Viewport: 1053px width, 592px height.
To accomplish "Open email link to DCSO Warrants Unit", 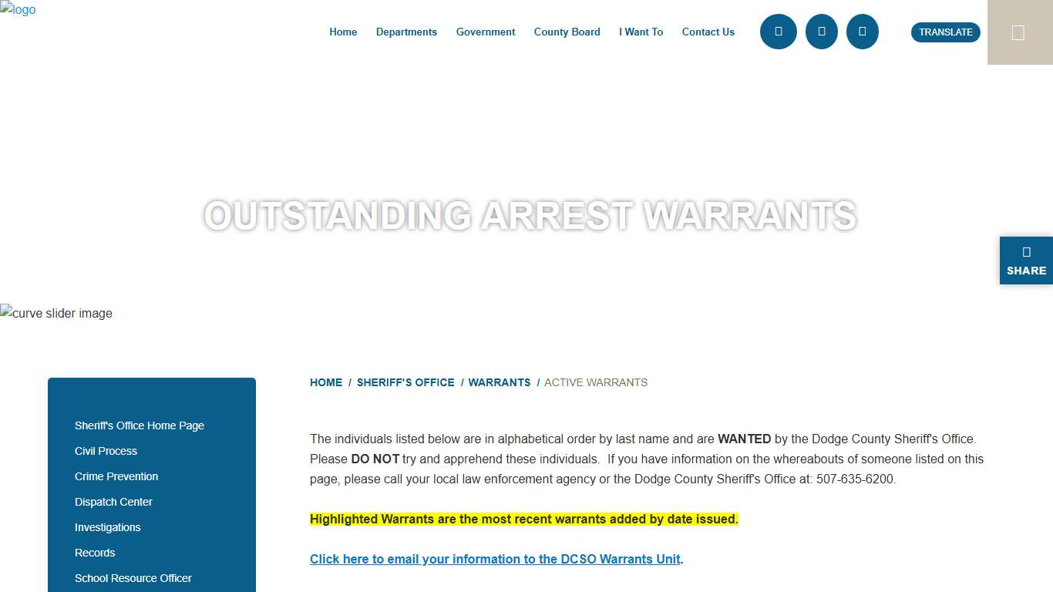I will tap(495, 559).
